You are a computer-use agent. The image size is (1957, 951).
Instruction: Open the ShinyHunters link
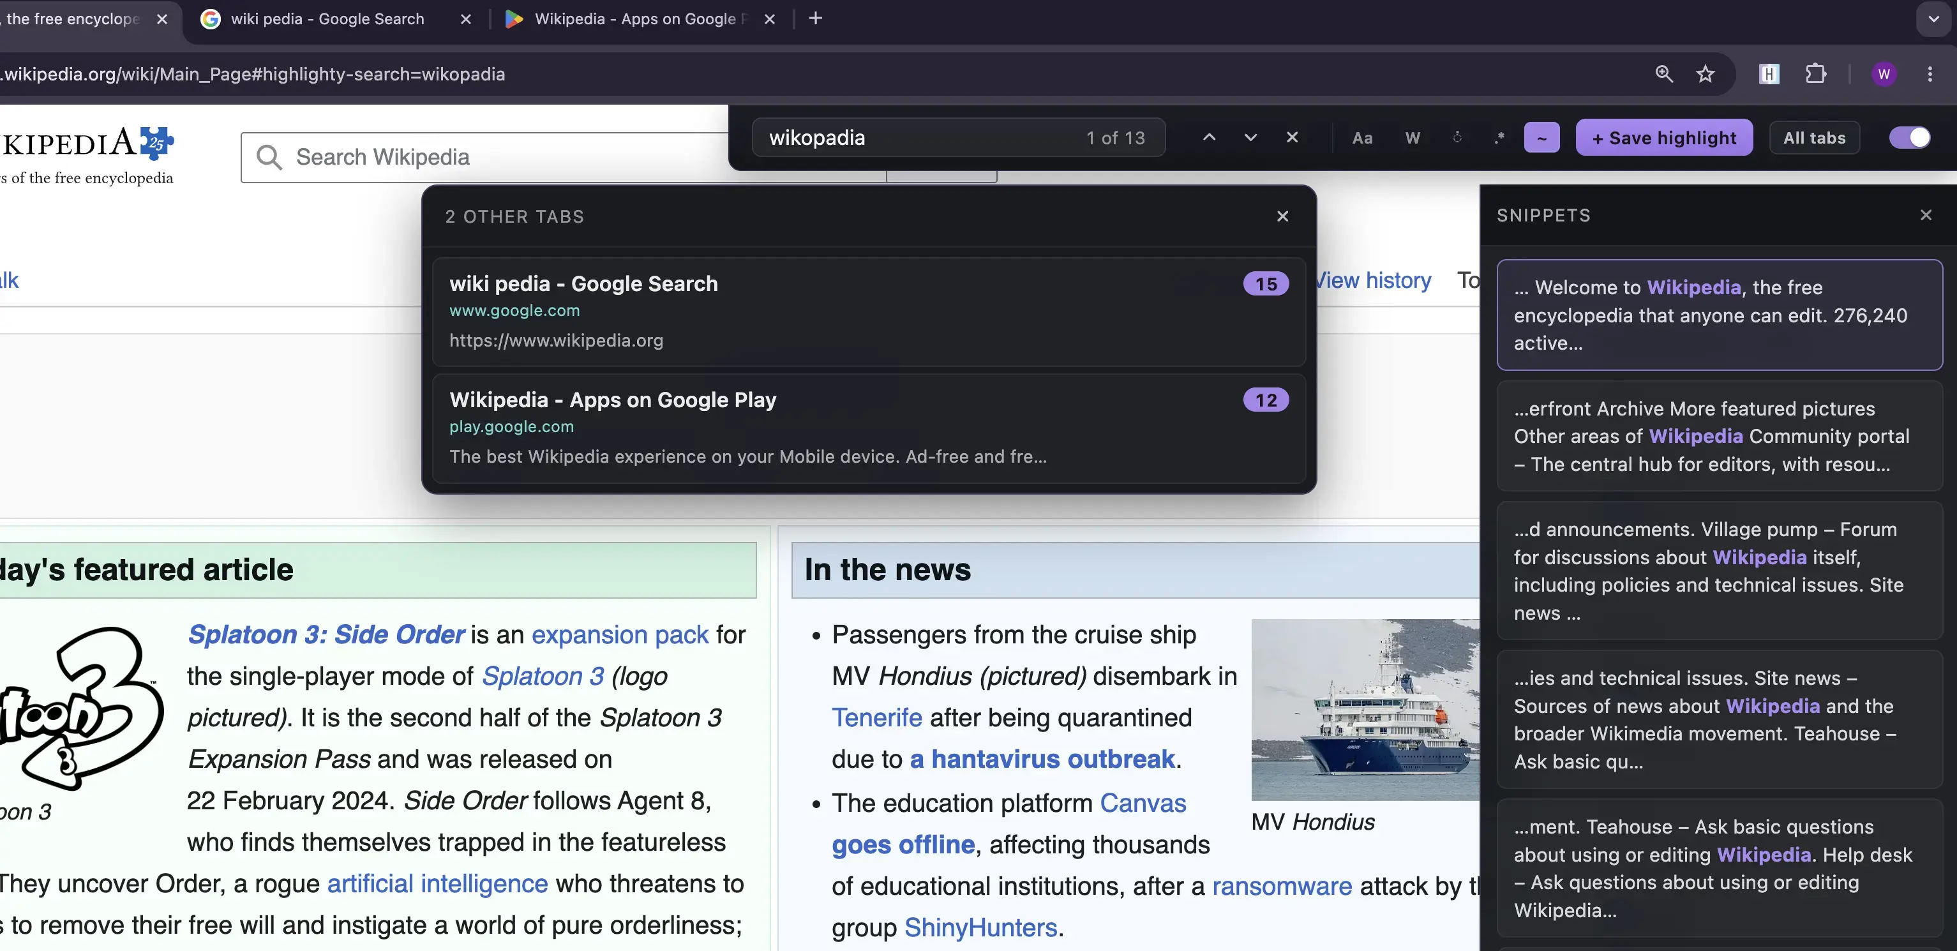click(981, 927)
